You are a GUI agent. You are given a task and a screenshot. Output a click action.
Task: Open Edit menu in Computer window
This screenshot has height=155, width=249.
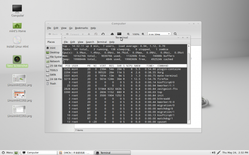(56, 28)
